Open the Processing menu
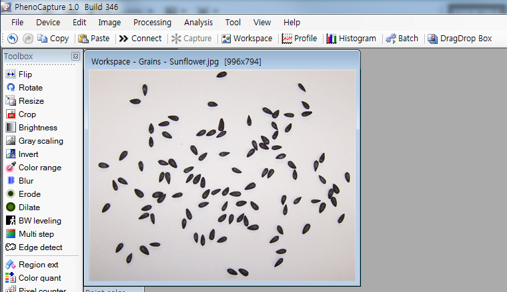Viewport: 507px width, 292px height. click(x=152, y=23)
